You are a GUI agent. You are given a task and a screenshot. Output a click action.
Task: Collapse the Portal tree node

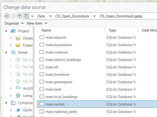(x=6, y=52)
